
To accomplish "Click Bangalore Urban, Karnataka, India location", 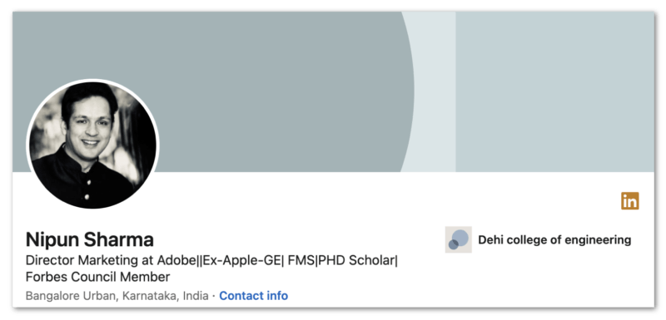I will 117,295.
